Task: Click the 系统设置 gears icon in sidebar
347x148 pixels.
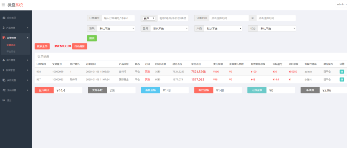Action: (x=4, y=90)
